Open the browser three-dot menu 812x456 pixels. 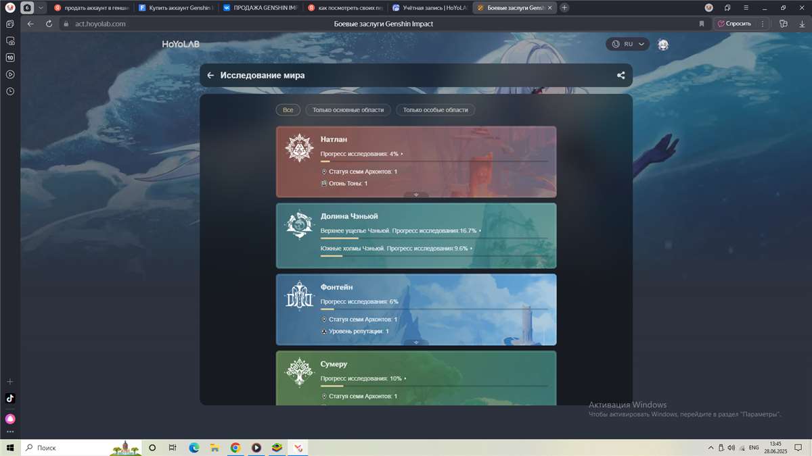coord(763,24)
